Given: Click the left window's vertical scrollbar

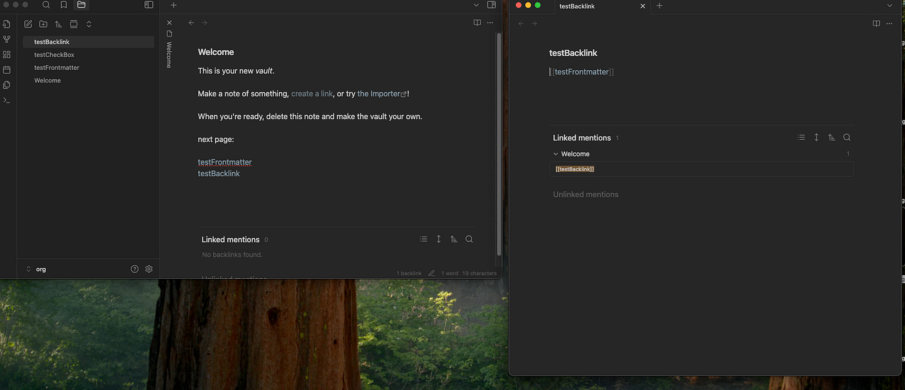Looking at the screenshot, I should (x=498, y=143).
